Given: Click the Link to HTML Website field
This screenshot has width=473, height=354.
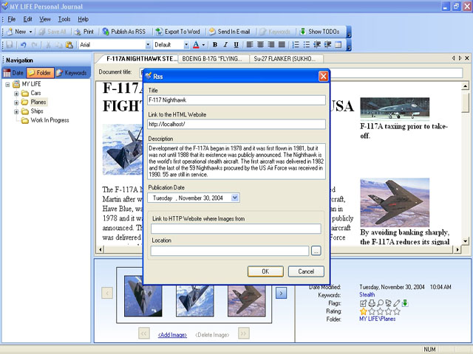Looking at the screenshot, I should (236, 124).
